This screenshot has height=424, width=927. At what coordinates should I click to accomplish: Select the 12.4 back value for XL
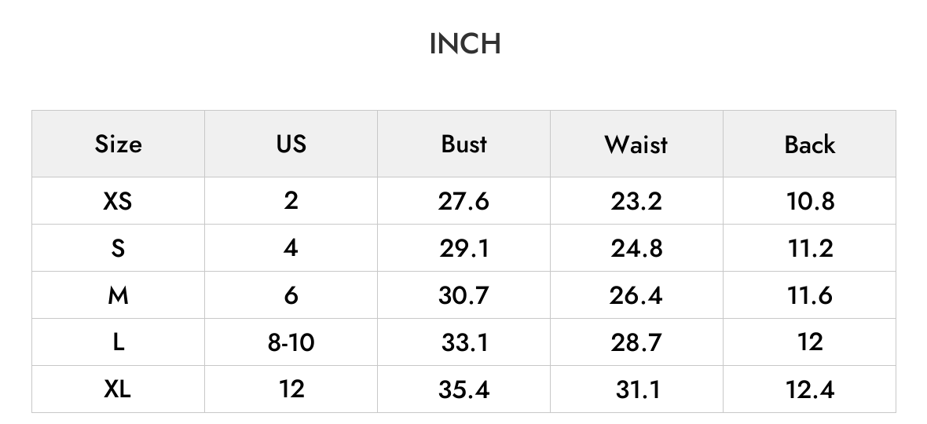pyautogui.click(x=810, y=389)
